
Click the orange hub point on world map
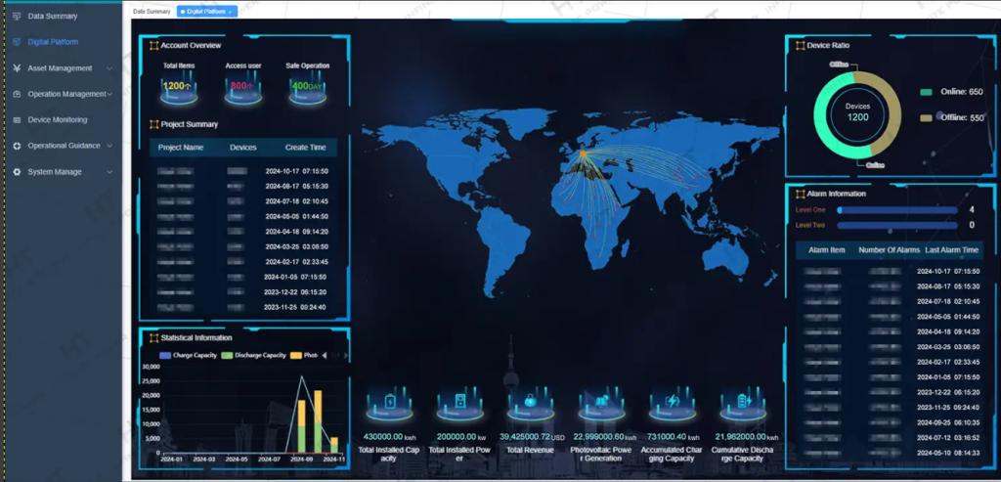tap(582, 153)
